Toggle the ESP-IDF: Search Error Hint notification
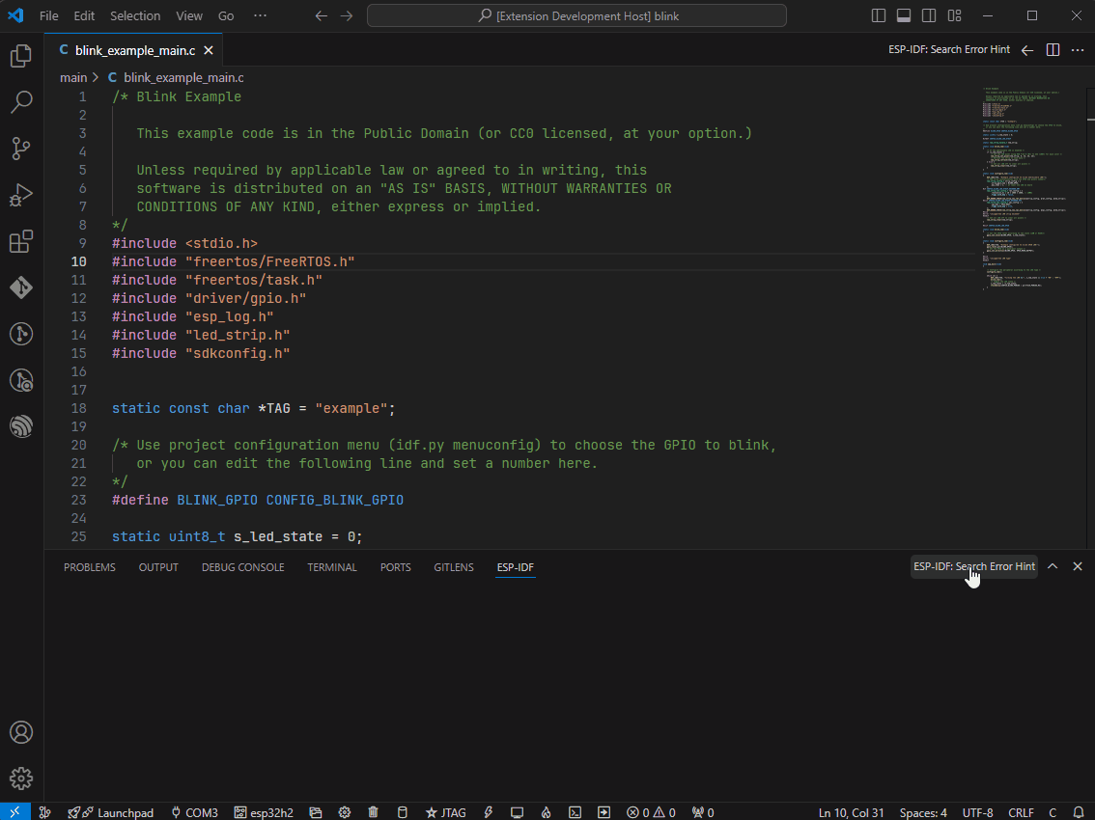Screen dimensions: 1095x820 click(973, 567)
